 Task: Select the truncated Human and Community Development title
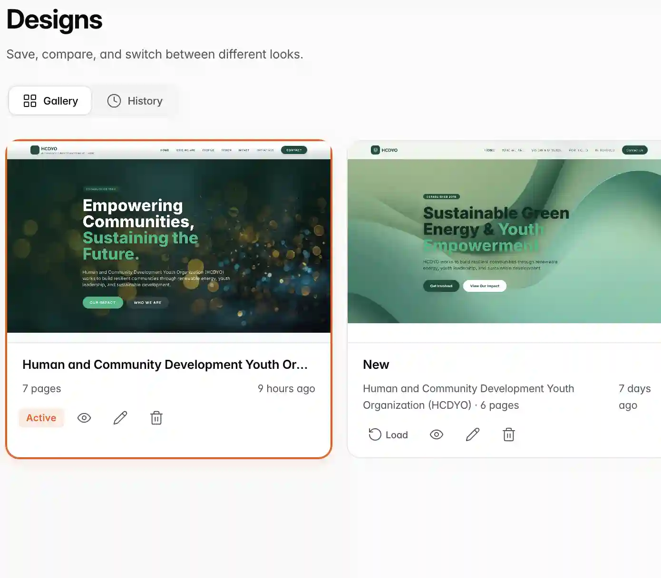tap(165, 365)
